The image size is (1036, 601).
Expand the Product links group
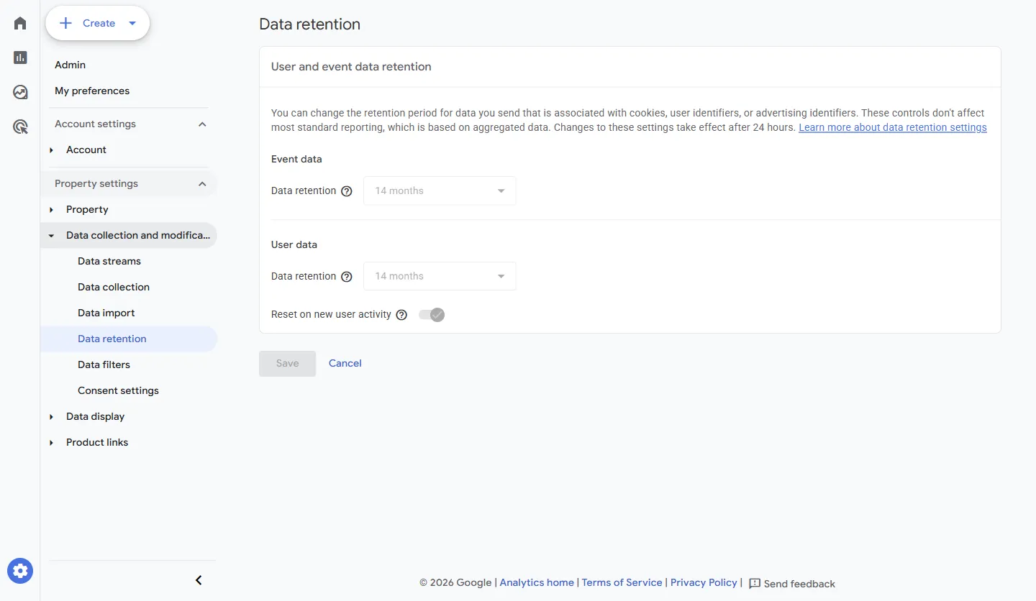[x=51, y=443]
